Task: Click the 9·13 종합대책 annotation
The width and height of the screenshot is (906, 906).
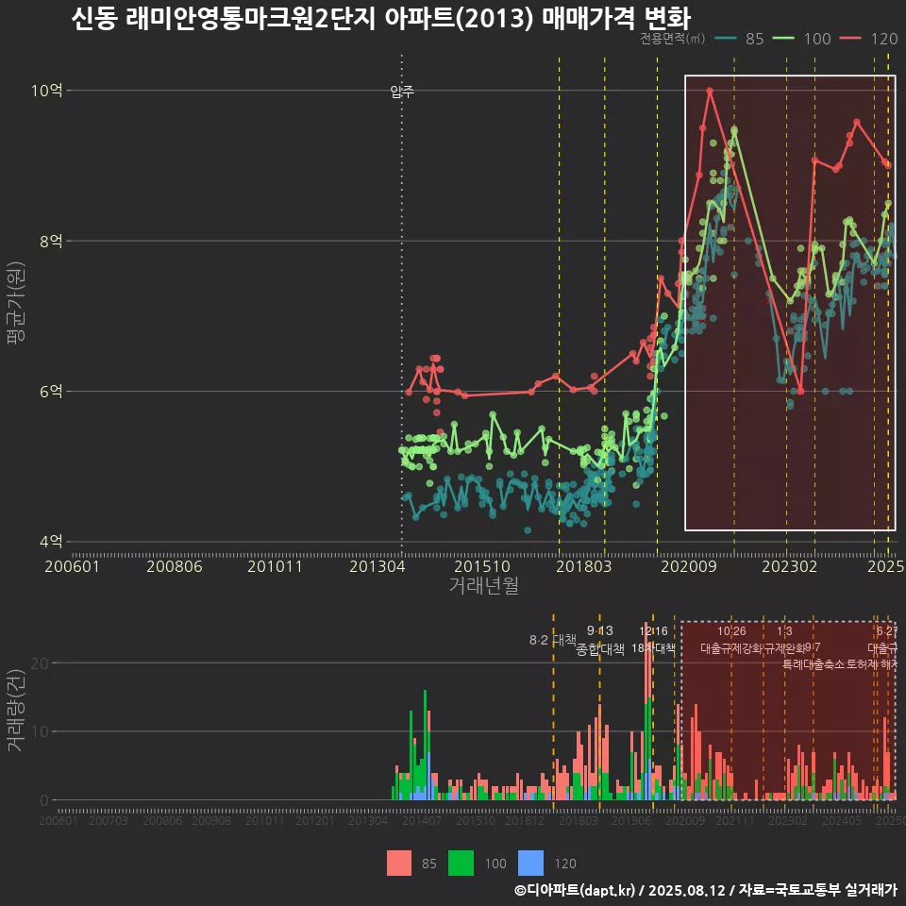Action: tap(600, 640)
